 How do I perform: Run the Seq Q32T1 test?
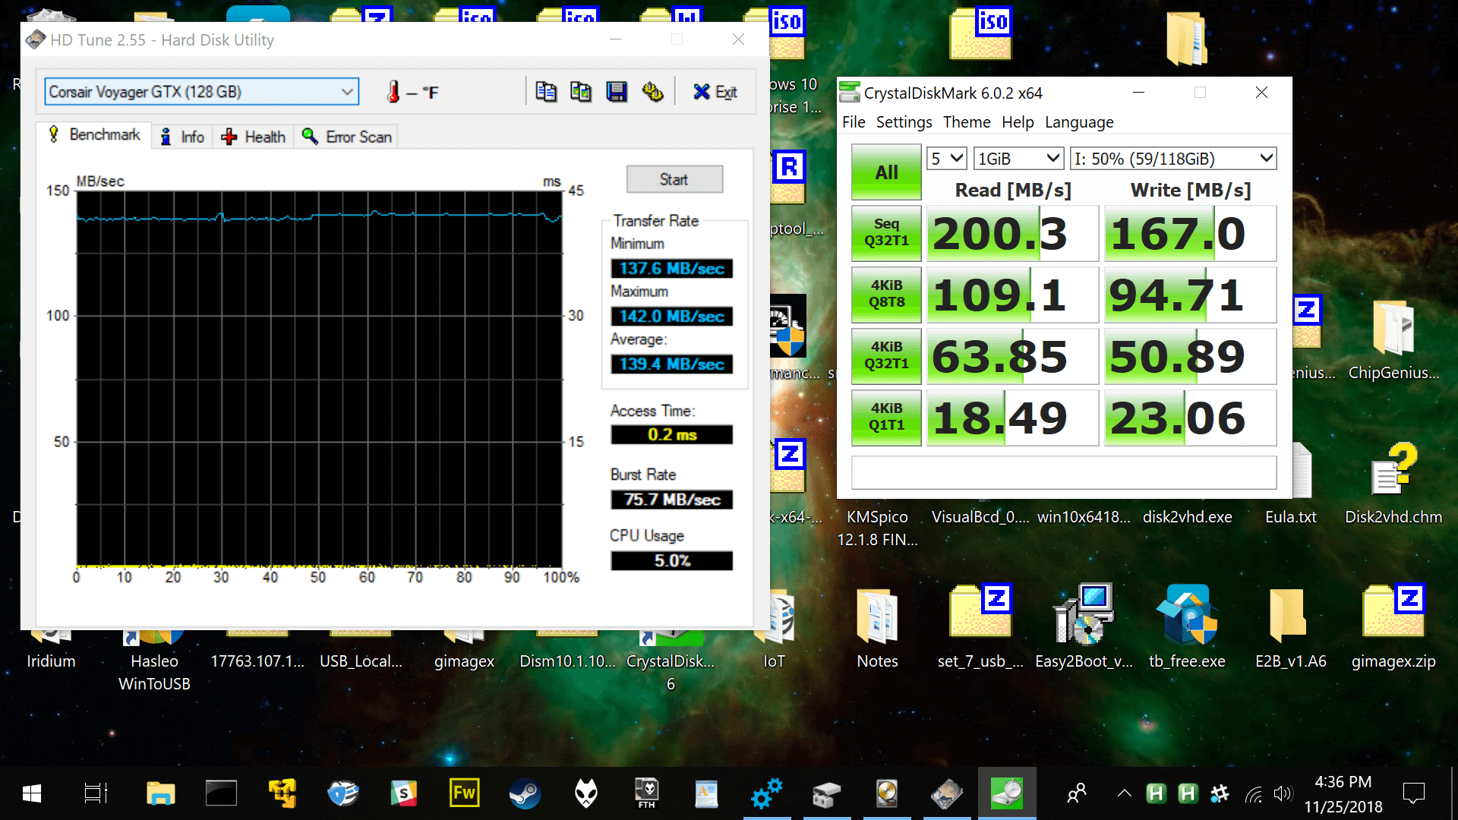(886, 233)
